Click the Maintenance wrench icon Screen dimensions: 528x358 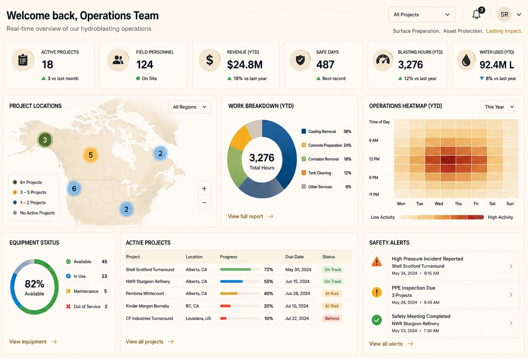tap(68, 291)
